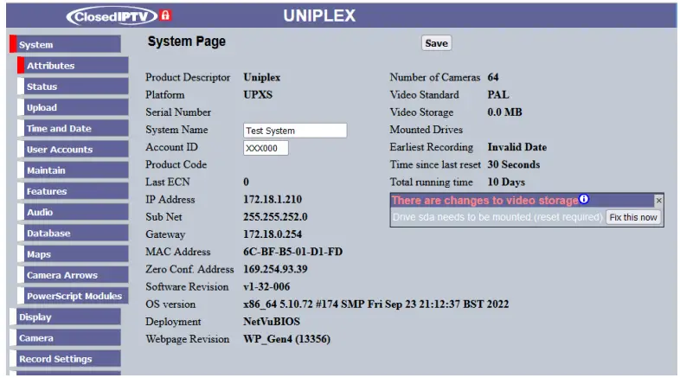This screenshot has width=680, height=378.
Task: Click the red padlock icon
Action: [x=165, y=16]
